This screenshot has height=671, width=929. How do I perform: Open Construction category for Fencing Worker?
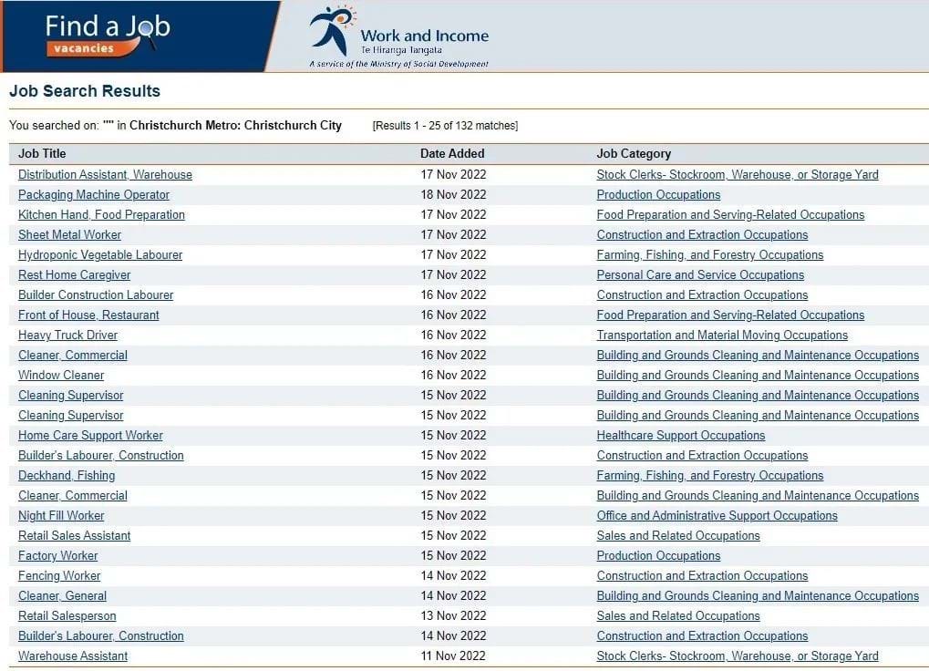(x=702, y=576)
